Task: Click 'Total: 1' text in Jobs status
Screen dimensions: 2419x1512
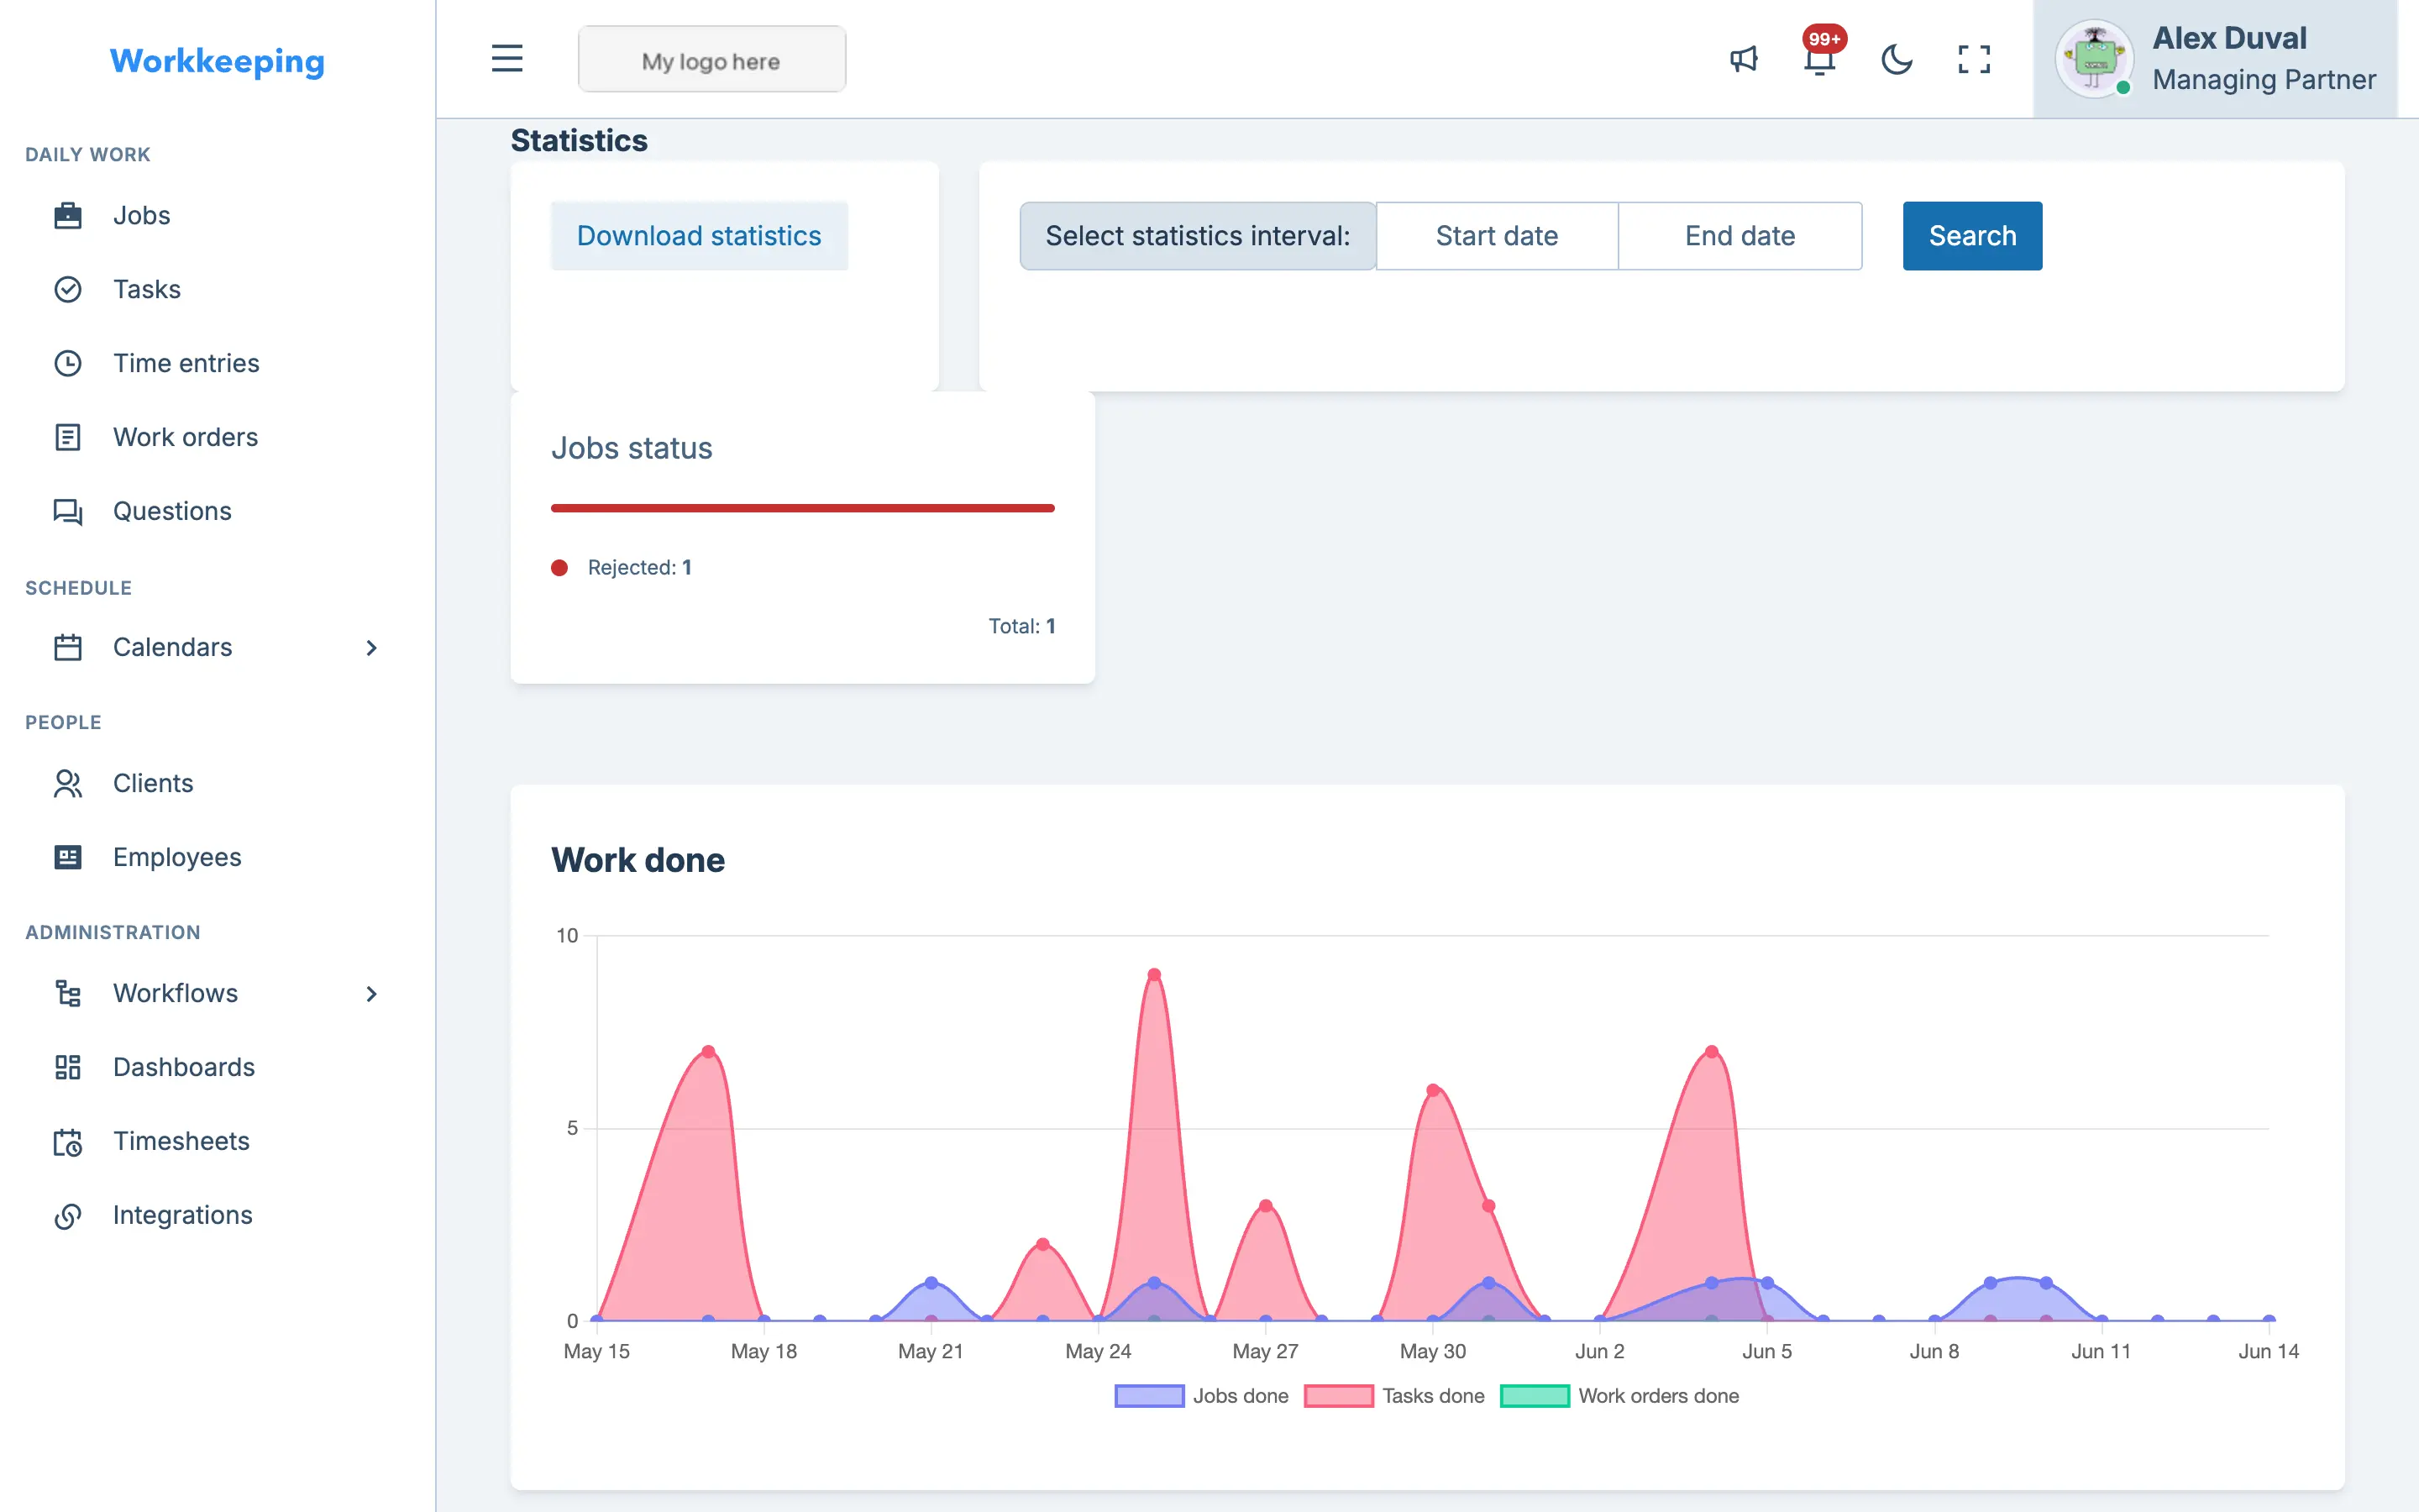Action: point(1021,626)
